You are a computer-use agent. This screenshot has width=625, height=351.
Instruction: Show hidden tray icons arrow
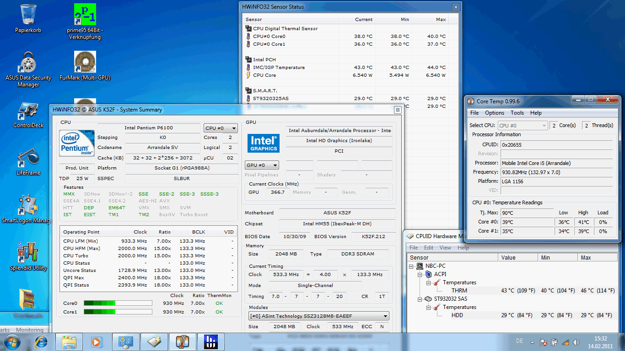(532, 342)
